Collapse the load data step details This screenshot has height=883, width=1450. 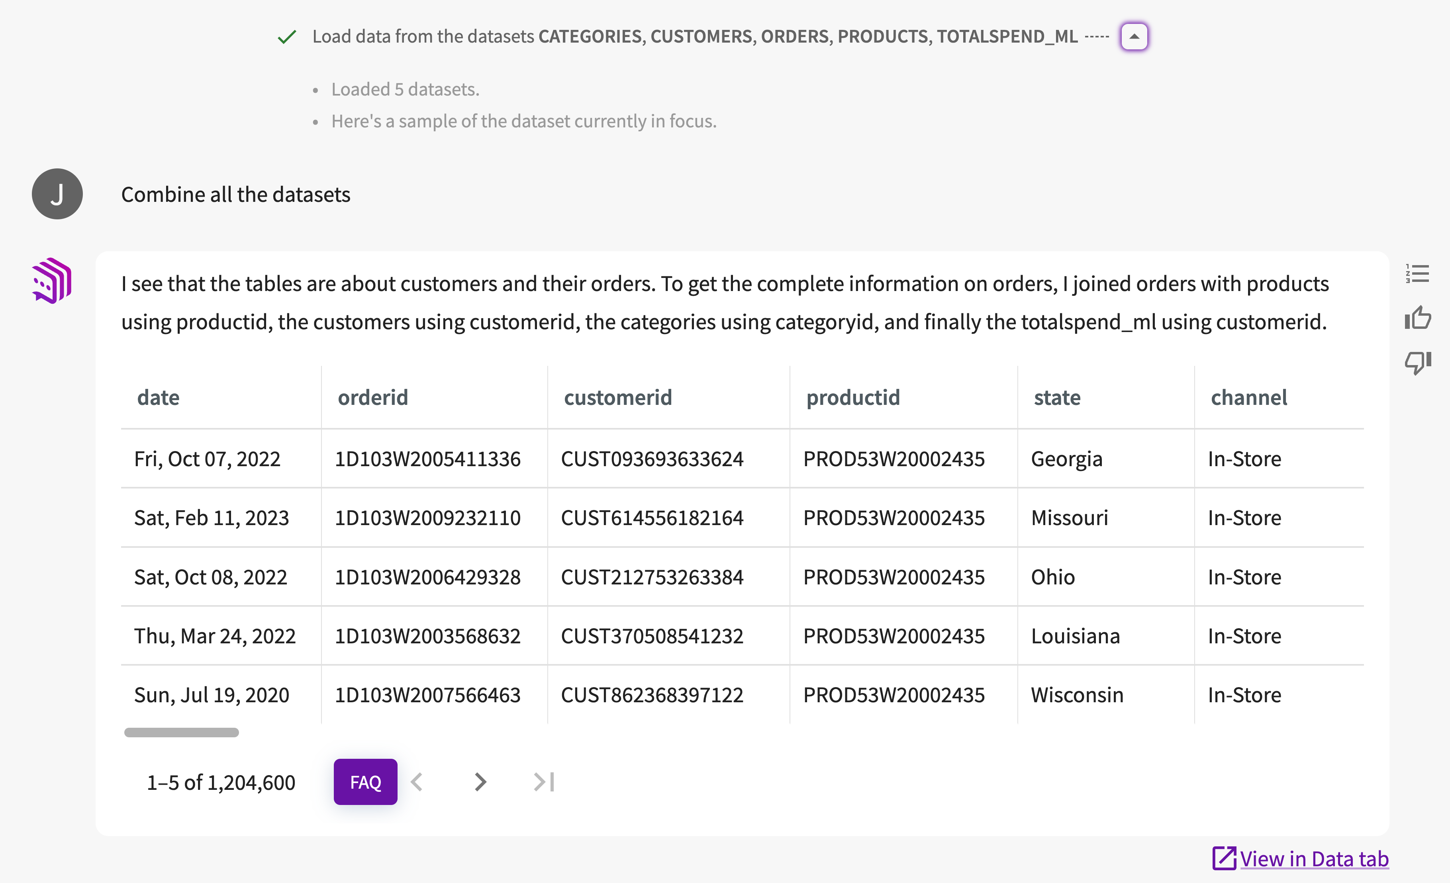[1133, 37]
